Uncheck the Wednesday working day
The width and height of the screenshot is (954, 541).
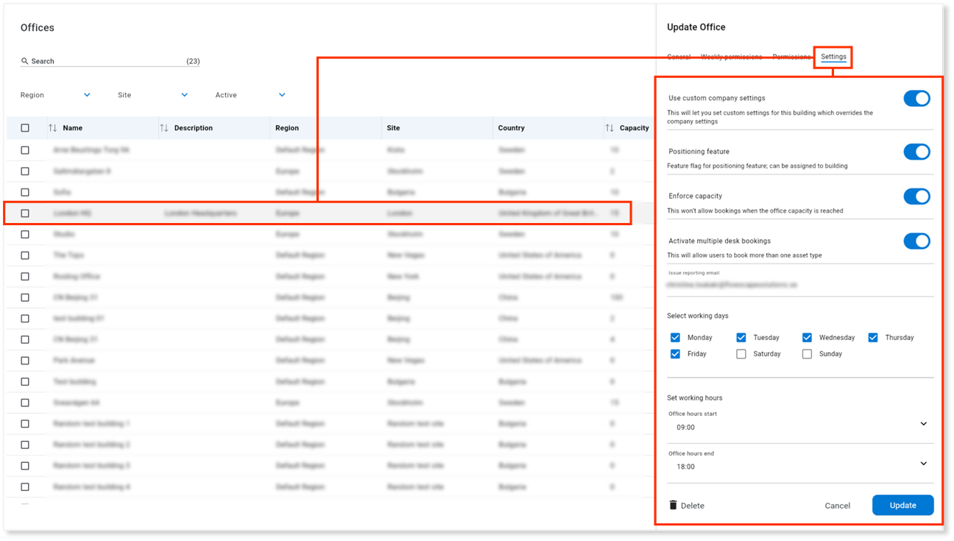[x=806, y=337]
